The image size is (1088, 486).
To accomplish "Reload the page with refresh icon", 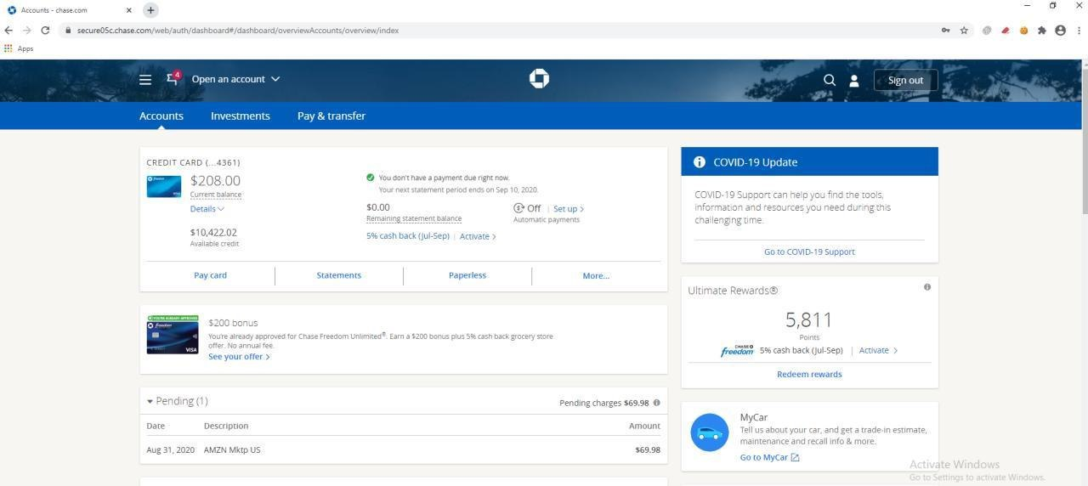I will tap(45, 31).
